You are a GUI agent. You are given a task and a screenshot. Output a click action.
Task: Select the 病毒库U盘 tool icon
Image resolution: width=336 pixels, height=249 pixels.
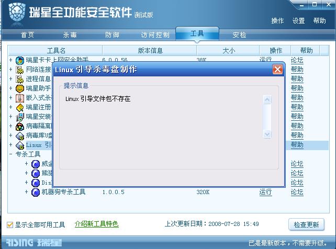tap(20, 135)
